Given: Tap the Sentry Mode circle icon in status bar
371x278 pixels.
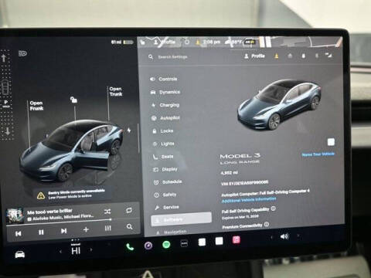Looking at the screenshot, I should point(187,42).
